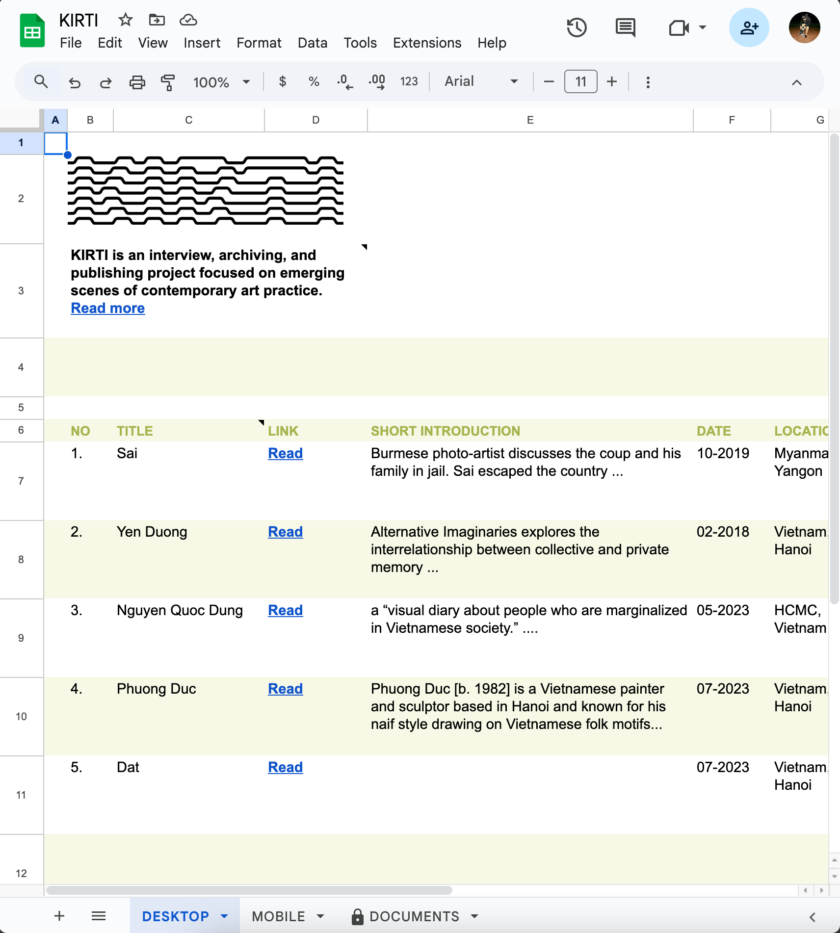Open the all sheets list
This screenshot has width=840, height=933.
click(99, 916)
